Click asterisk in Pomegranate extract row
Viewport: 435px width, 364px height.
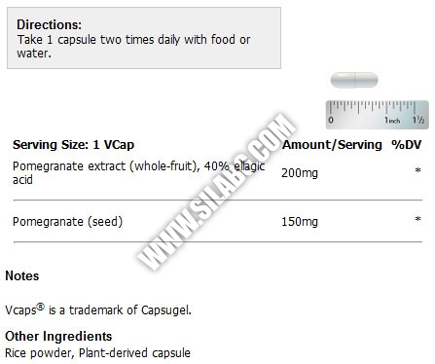(x=418, y=170)
